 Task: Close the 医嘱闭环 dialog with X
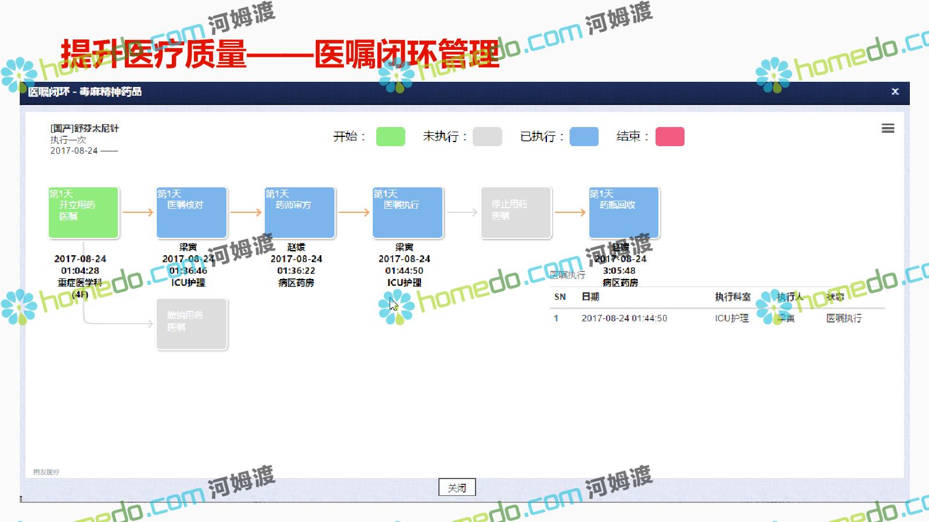pos(895,92)
